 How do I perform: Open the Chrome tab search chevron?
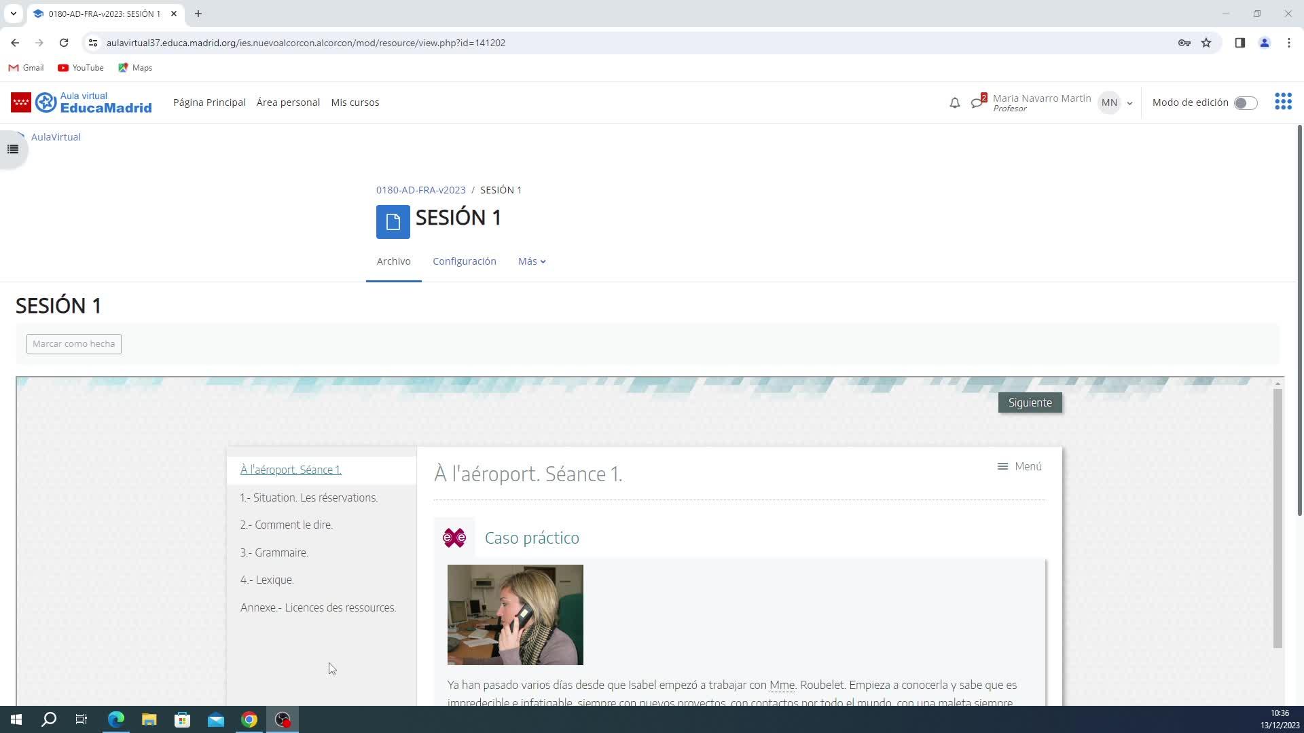coord(13,14)
